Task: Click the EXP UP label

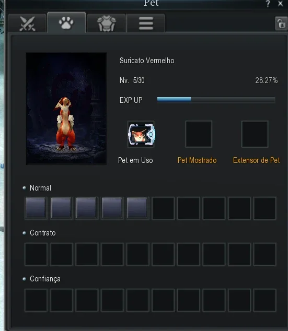Action: 131,100
